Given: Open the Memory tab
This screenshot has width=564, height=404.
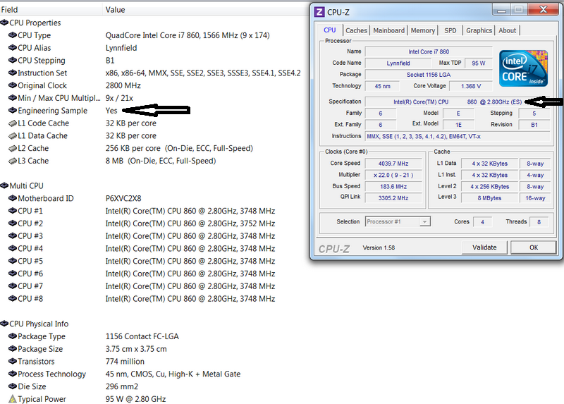Looking at the screenshot, I should (422, 30).
